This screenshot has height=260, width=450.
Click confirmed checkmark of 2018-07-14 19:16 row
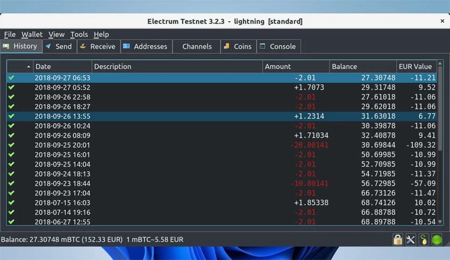tap(11, 212)
